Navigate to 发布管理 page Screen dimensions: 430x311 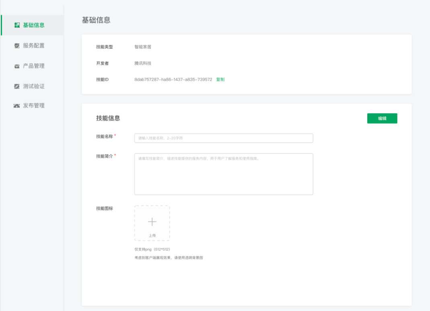34,106
